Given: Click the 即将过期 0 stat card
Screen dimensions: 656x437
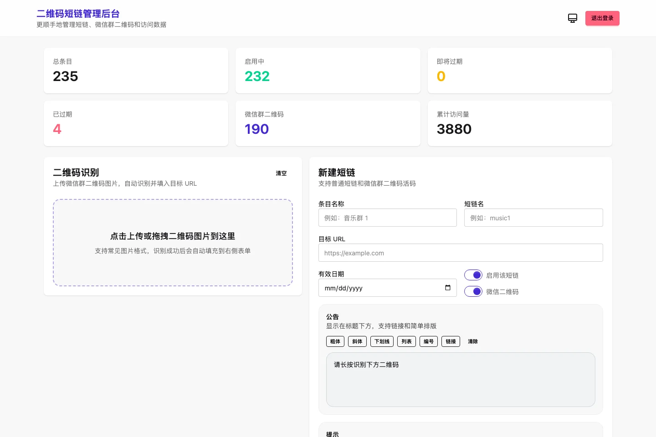Looking at the screenshot, I should point(520,71).
